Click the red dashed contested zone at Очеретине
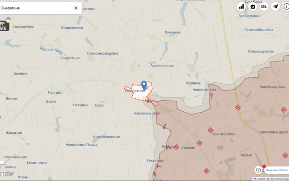This screenshot has width=289, height=181. pyautogui.click(x=135, y=90)
